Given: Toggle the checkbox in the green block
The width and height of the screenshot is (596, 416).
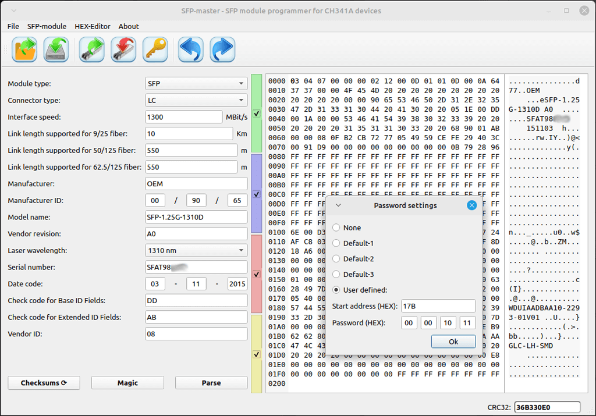Looking at the screenshot, I should pyautogui.click(x=257, y=114).
